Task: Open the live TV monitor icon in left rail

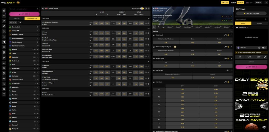Action: (x=4, y=63)
